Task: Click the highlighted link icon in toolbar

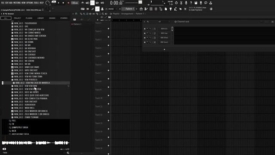Action: [x=98, y=9]
